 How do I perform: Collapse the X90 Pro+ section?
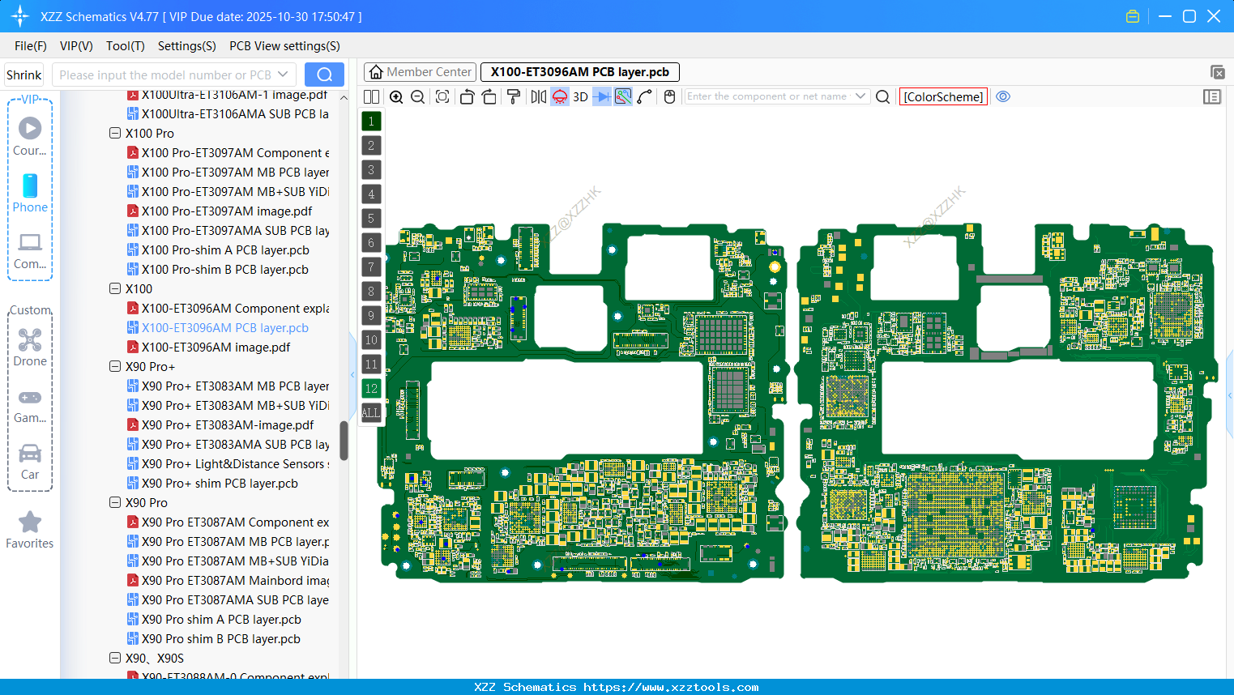coord(115,366)
